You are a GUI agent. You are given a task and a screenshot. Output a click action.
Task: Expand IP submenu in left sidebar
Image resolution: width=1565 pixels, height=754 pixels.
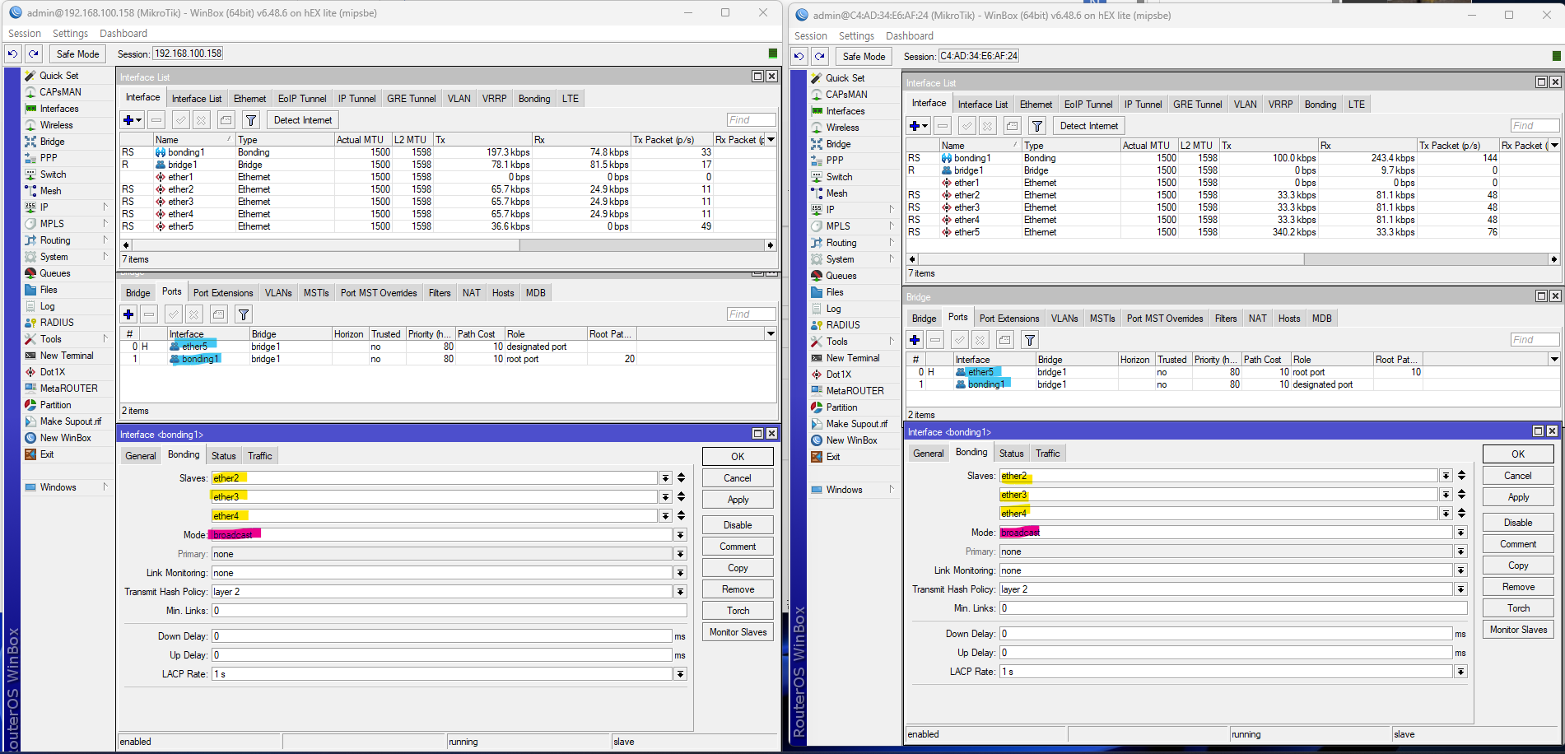[105, 207]
